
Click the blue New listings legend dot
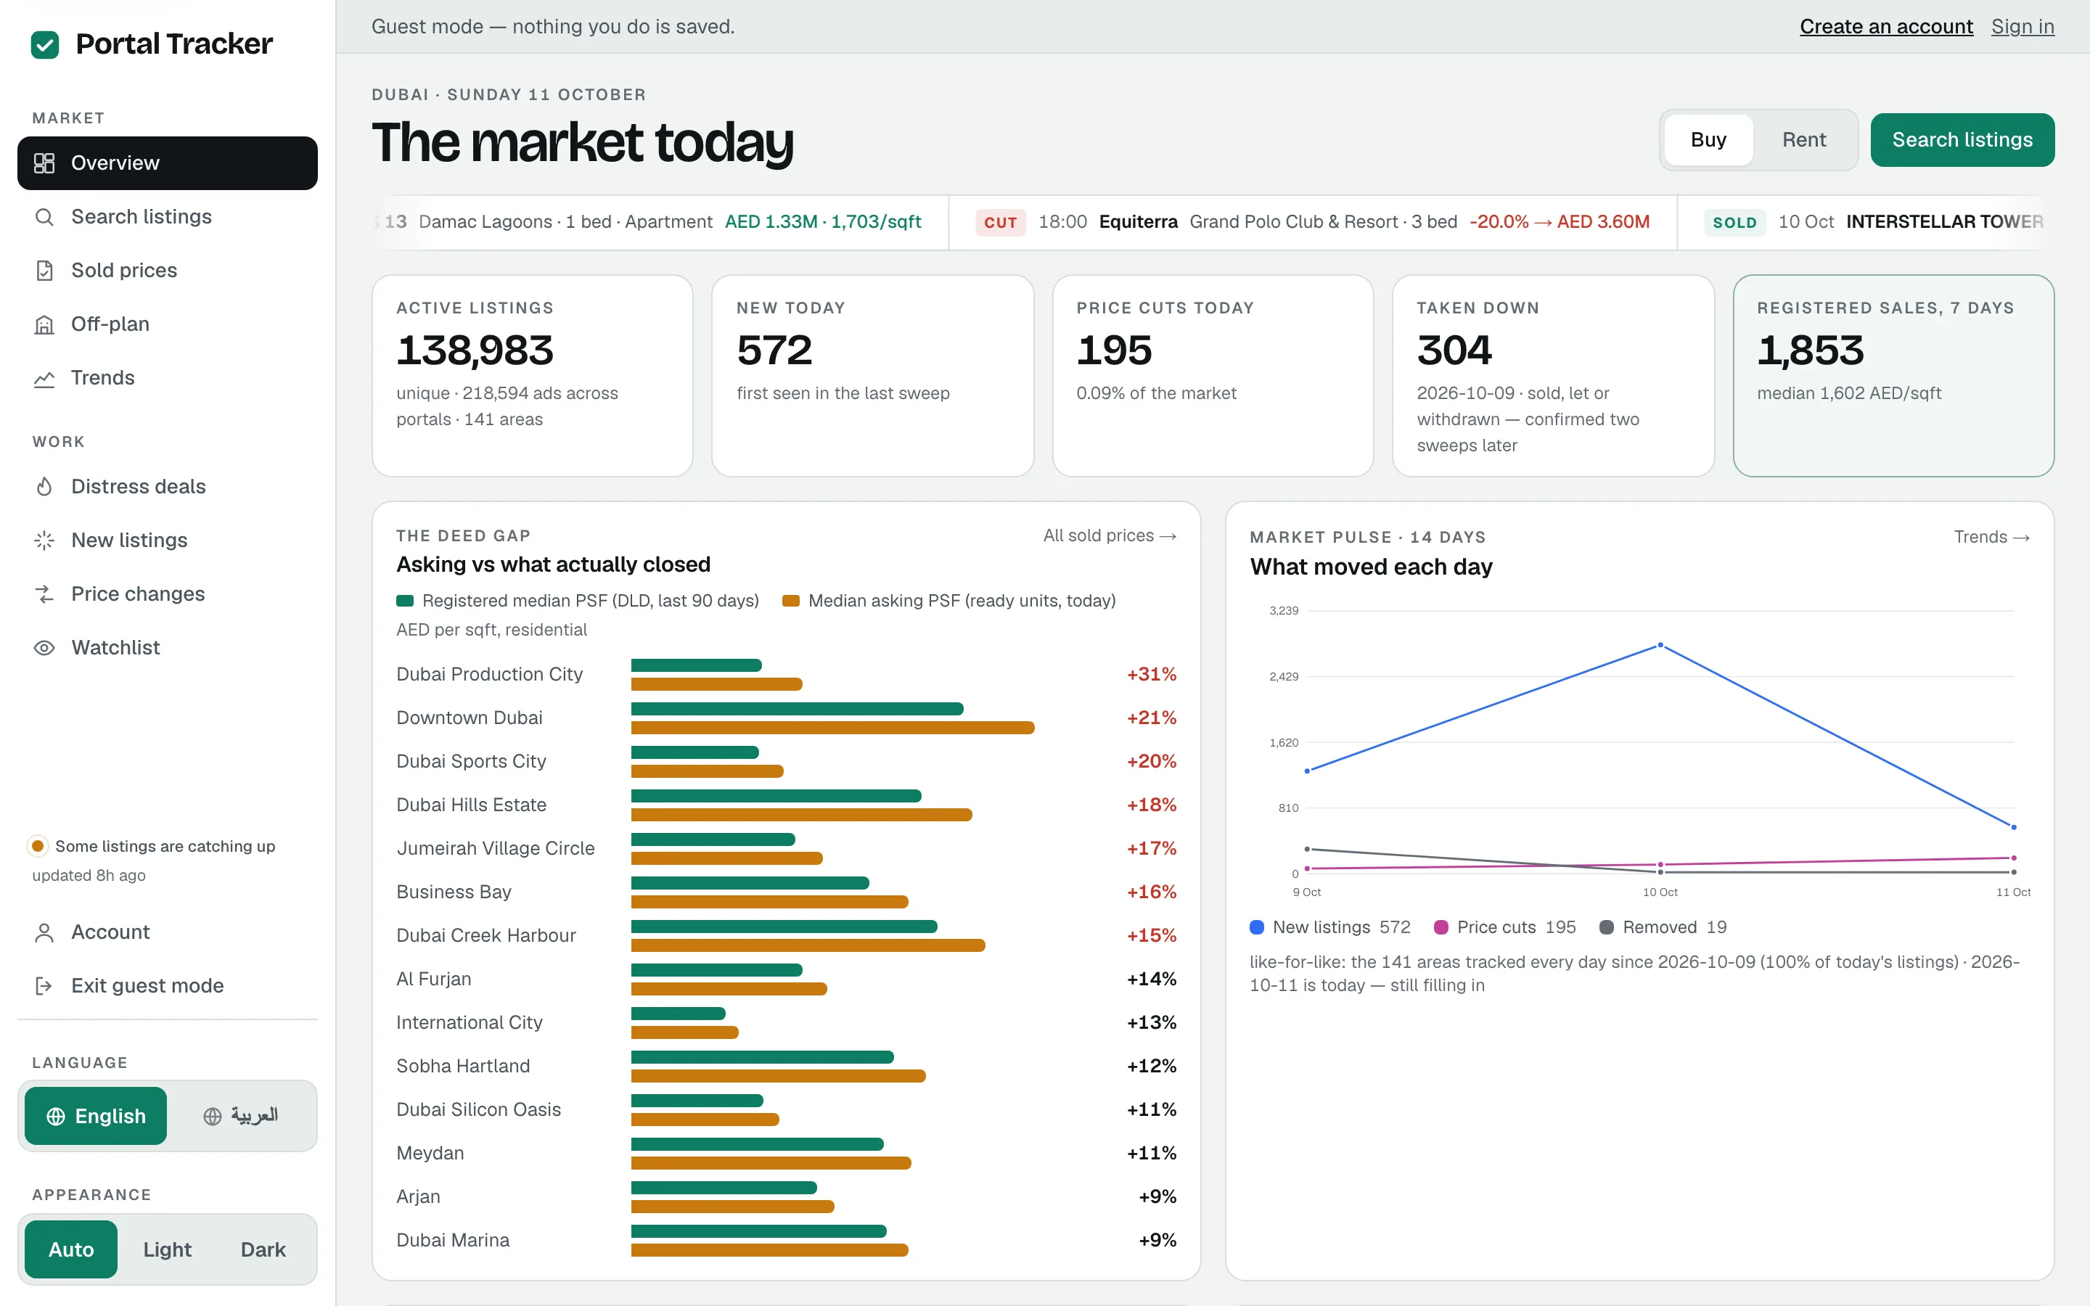(x=1257, y=927)
